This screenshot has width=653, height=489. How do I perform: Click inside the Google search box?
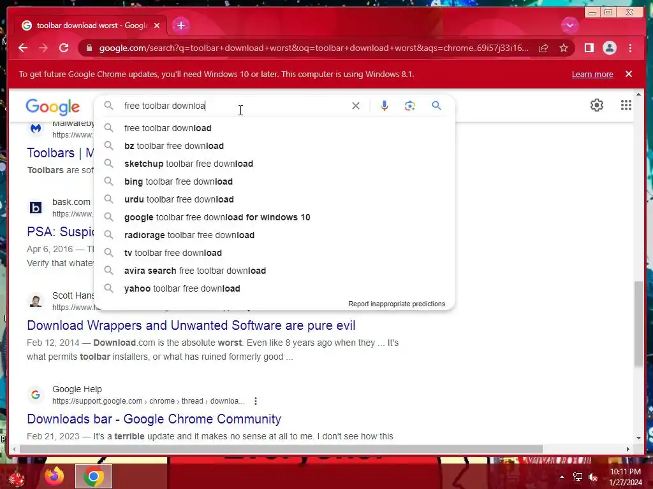[233, 106]
